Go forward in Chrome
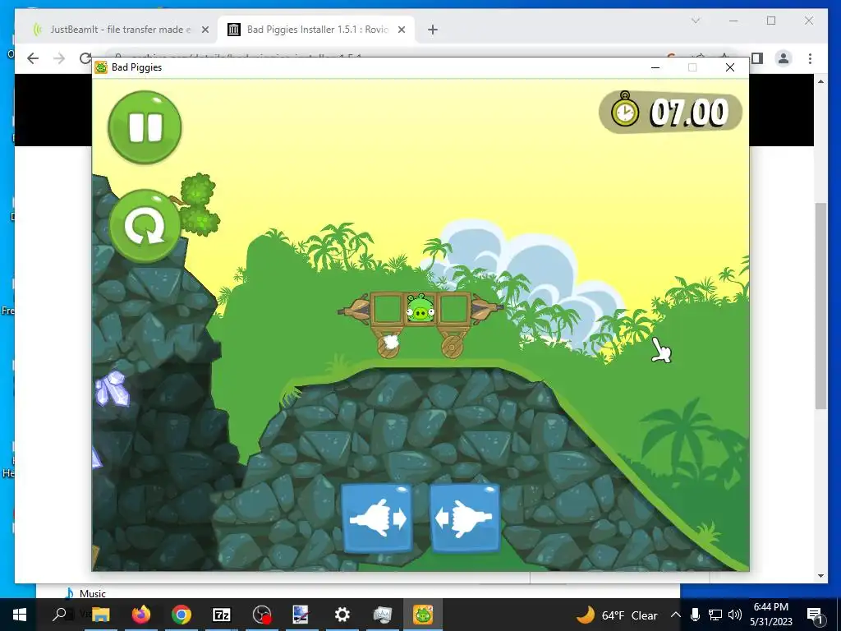 coord(59,58)
